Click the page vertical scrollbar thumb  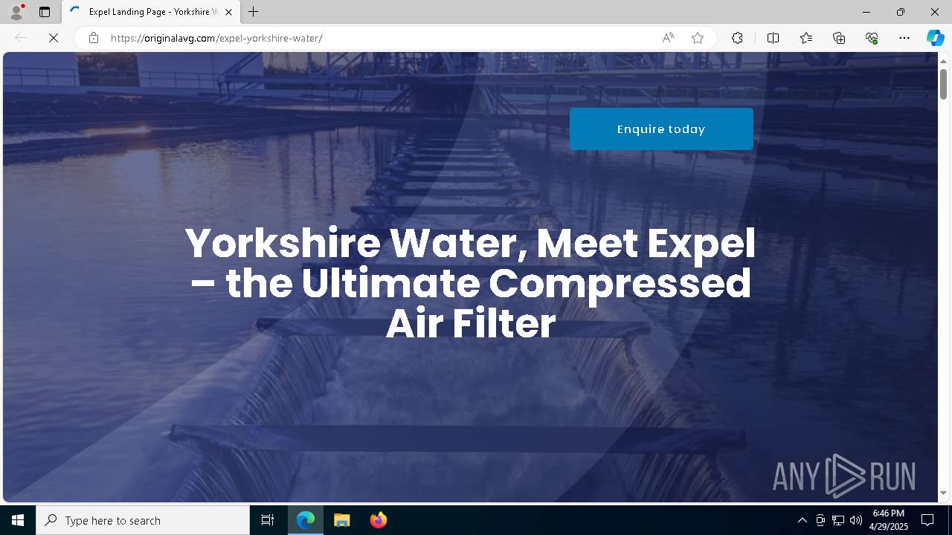(943, 83)
